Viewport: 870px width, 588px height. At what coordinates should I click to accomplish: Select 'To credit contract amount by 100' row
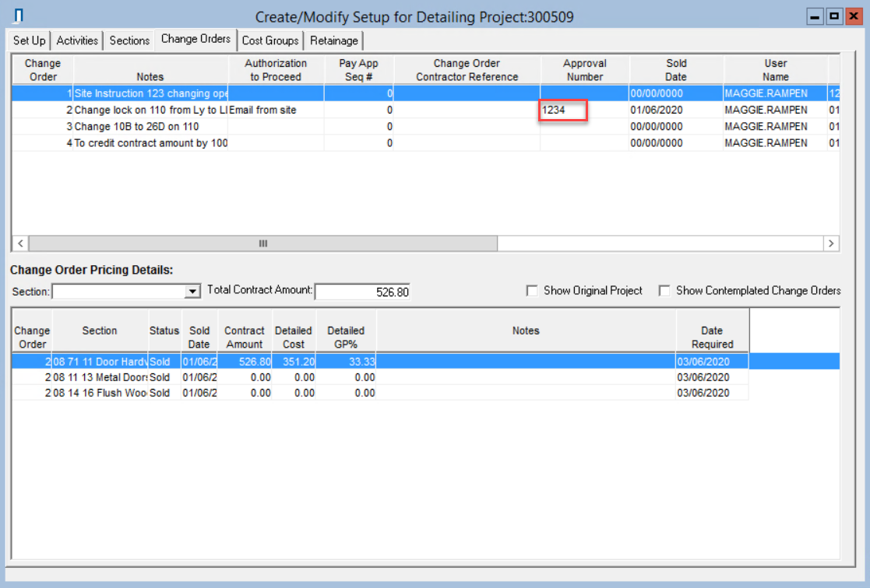(x=425, y=143)
